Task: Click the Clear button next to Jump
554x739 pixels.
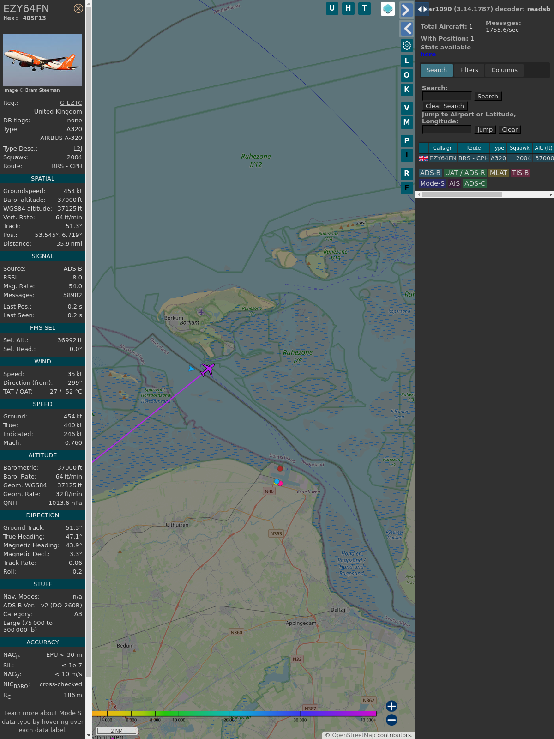Action: [x=510, y=130]
